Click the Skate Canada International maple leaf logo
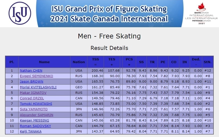219x137 pixels. pos(202,13)
